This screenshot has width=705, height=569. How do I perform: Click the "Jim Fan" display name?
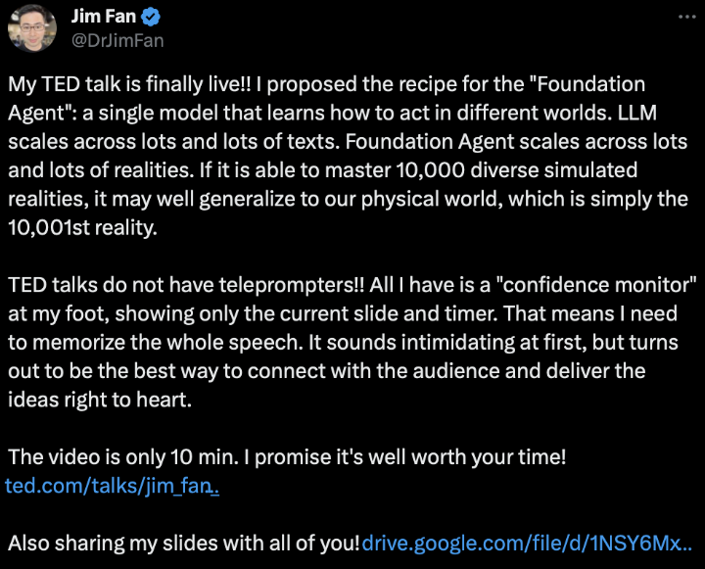pyautogui.click(x=105, y=17)
